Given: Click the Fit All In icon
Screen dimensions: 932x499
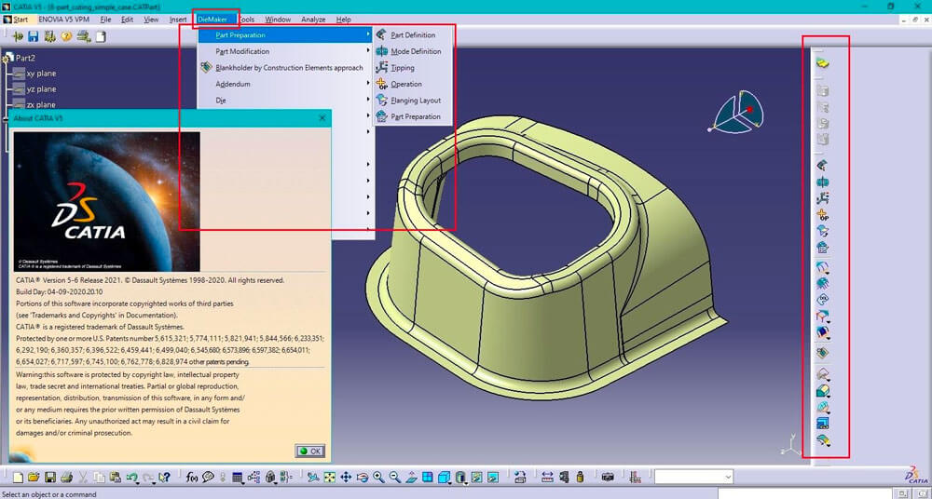Looking at the screenshot, I should point(329,477).
